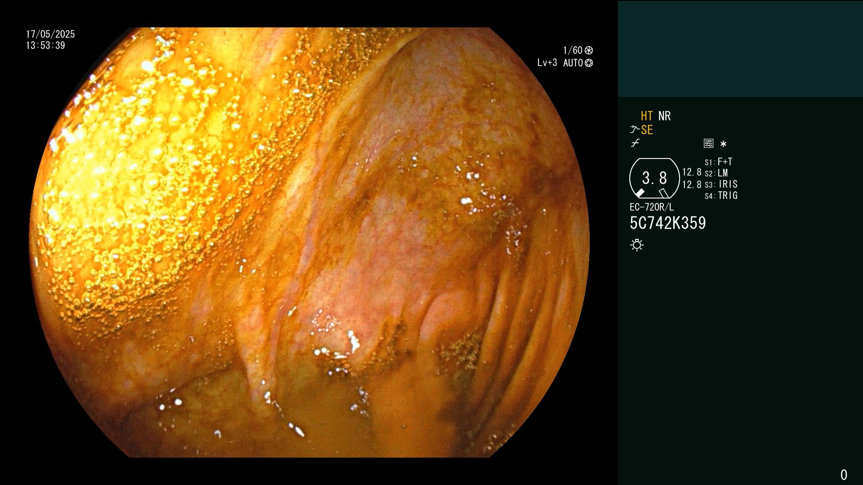Click the date 17/05/2025
863x485 pixels.
(50, 34)
